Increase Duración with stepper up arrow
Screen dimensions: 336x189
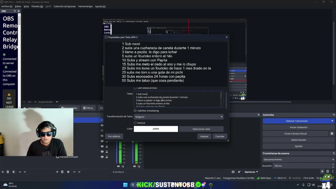(x=333, y=165)
